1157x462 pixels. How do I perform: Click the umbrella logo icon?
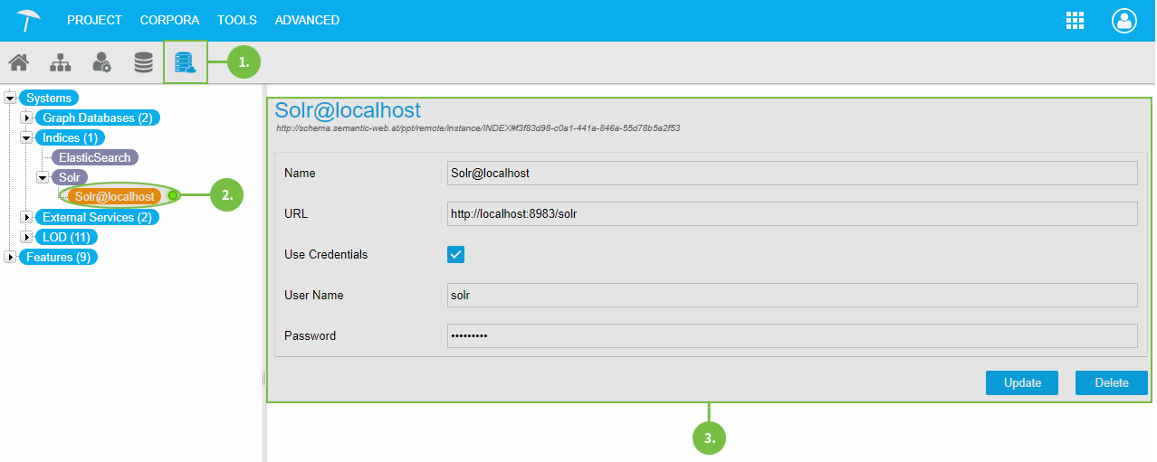click(29, 20)
